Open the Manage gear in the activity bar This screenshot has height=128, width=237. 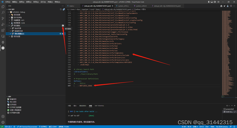[3, 122]
